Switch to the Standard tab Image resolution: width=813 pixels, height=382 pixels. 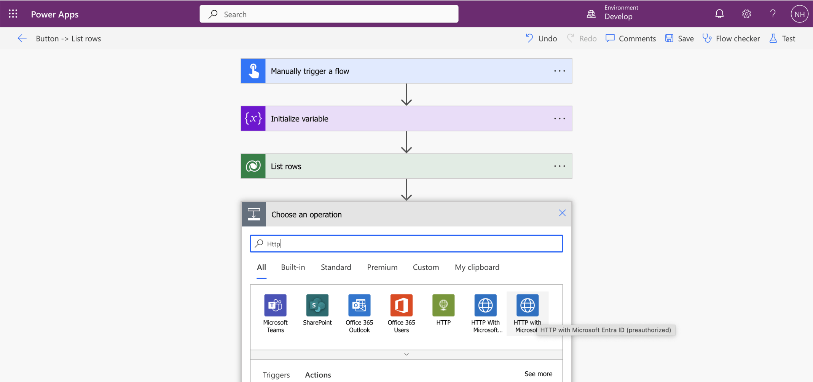click(x=336, y=267)
